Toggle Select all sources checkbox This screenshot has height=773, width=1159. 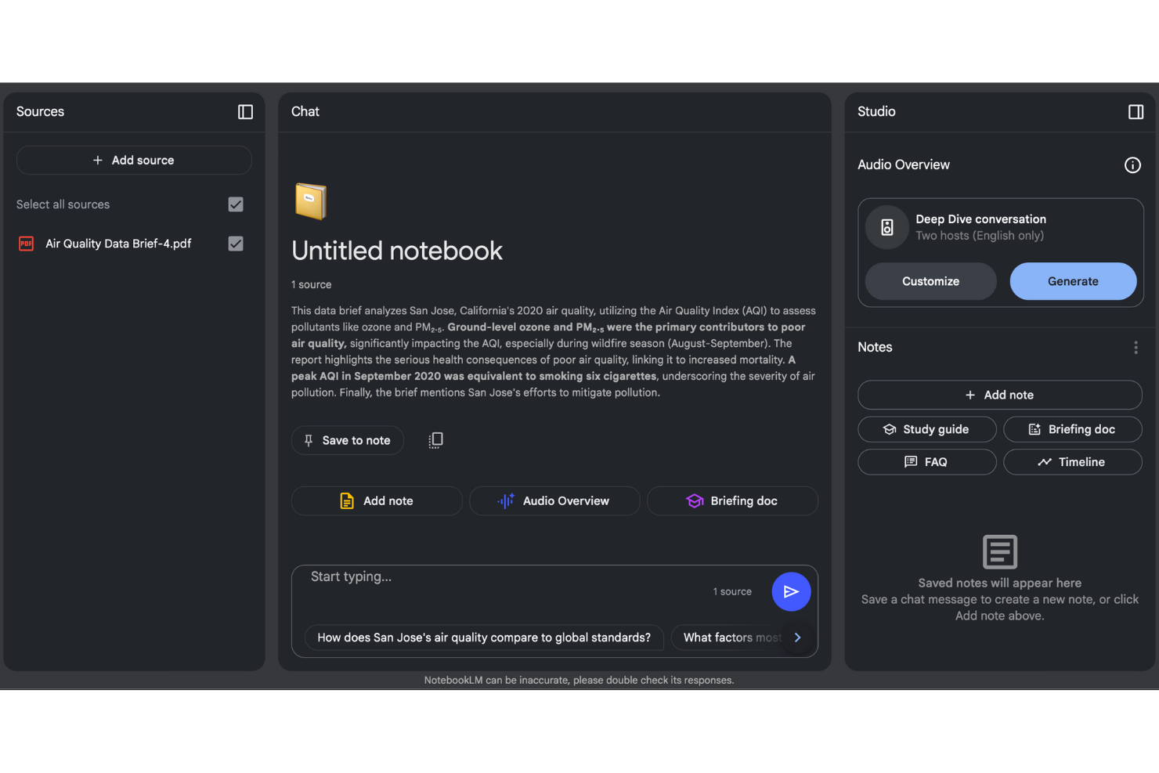point(235,204)
